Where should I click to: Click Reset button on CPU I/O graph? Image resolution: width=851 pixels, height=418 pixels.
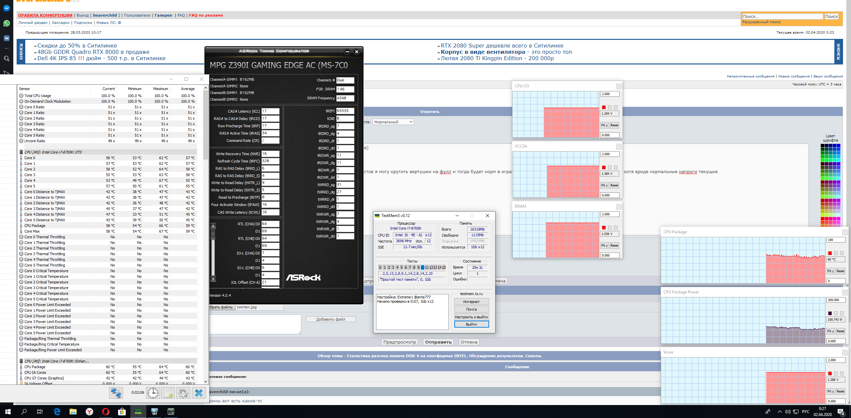pyautogui.click(x=614, y=125)
